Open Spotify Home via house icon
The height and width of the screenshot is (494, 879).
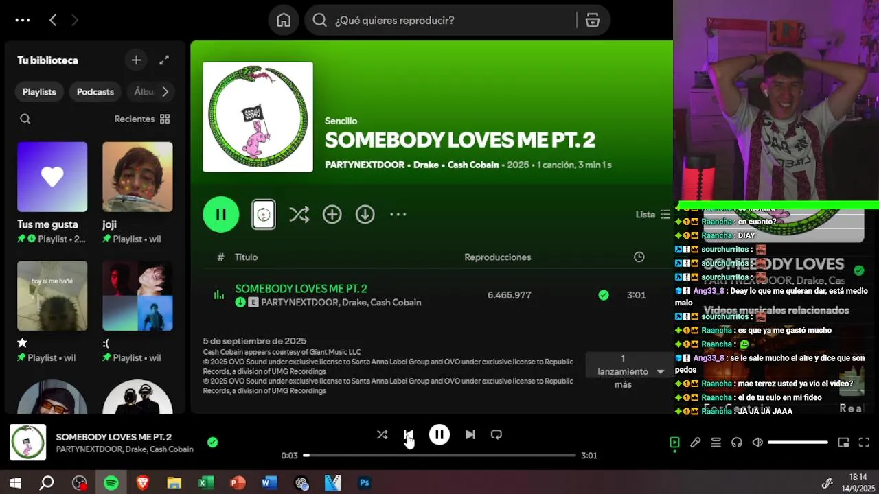coord(284,20)
